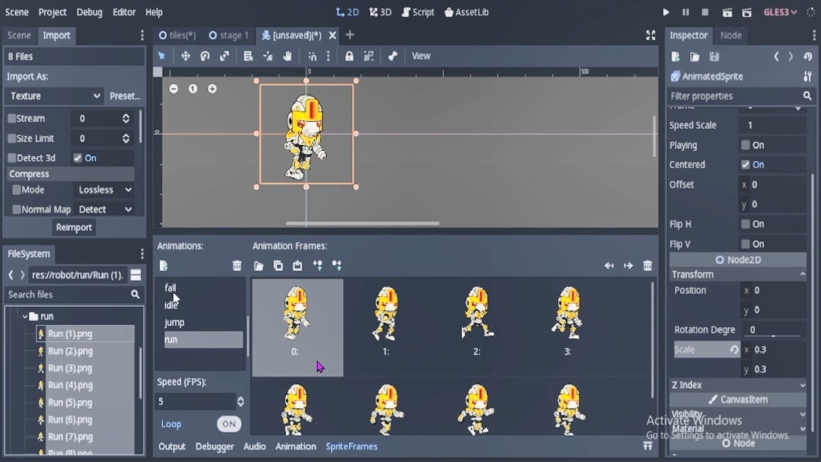Open the Animation bottom panel
Viewport: 821px width, 462px height.
pos(296,447)
